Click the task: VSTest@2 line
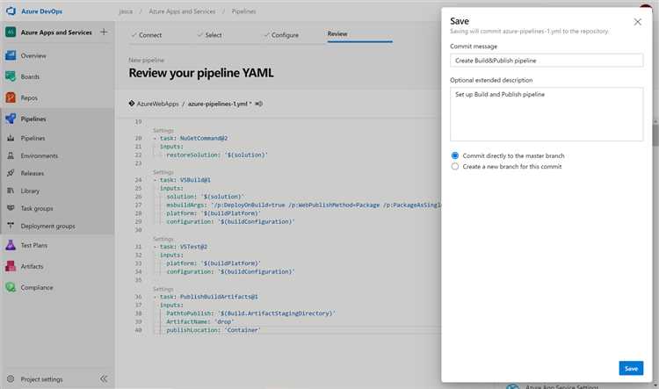Image resolution: width=659 pixels, height=389 pixels. pyautogui.click(x=180, y=247)
